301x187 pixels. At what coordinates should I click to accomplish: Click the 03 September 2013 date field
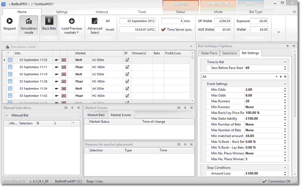(x=138, y=21)
